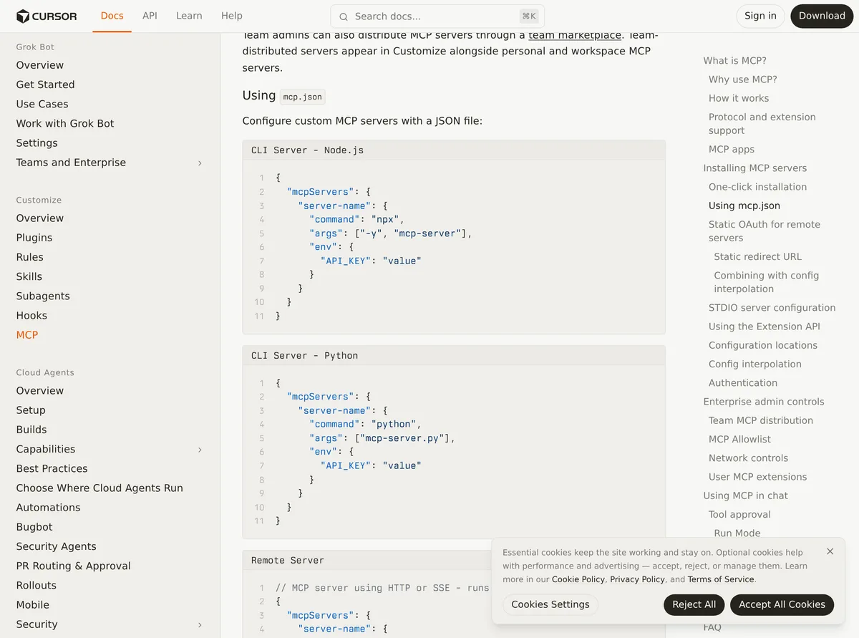This screenshot has height=638, width=859.
Task: Open Rollouts in sidebar
Action: point(37,586)
